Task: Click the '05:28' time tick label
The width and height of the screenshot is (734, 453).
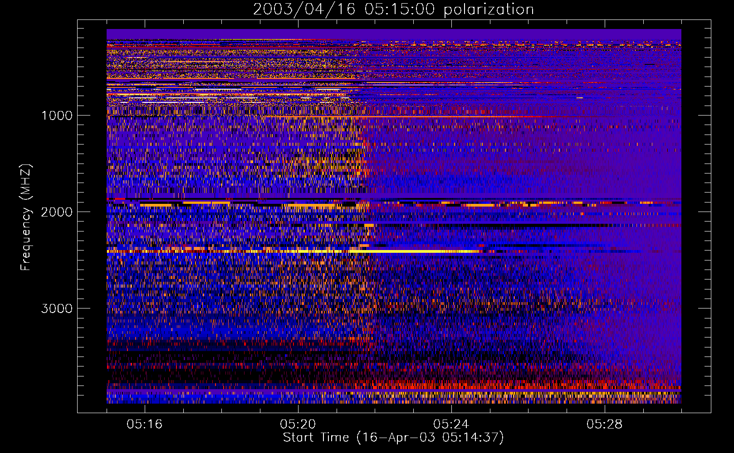Action: 605,424
